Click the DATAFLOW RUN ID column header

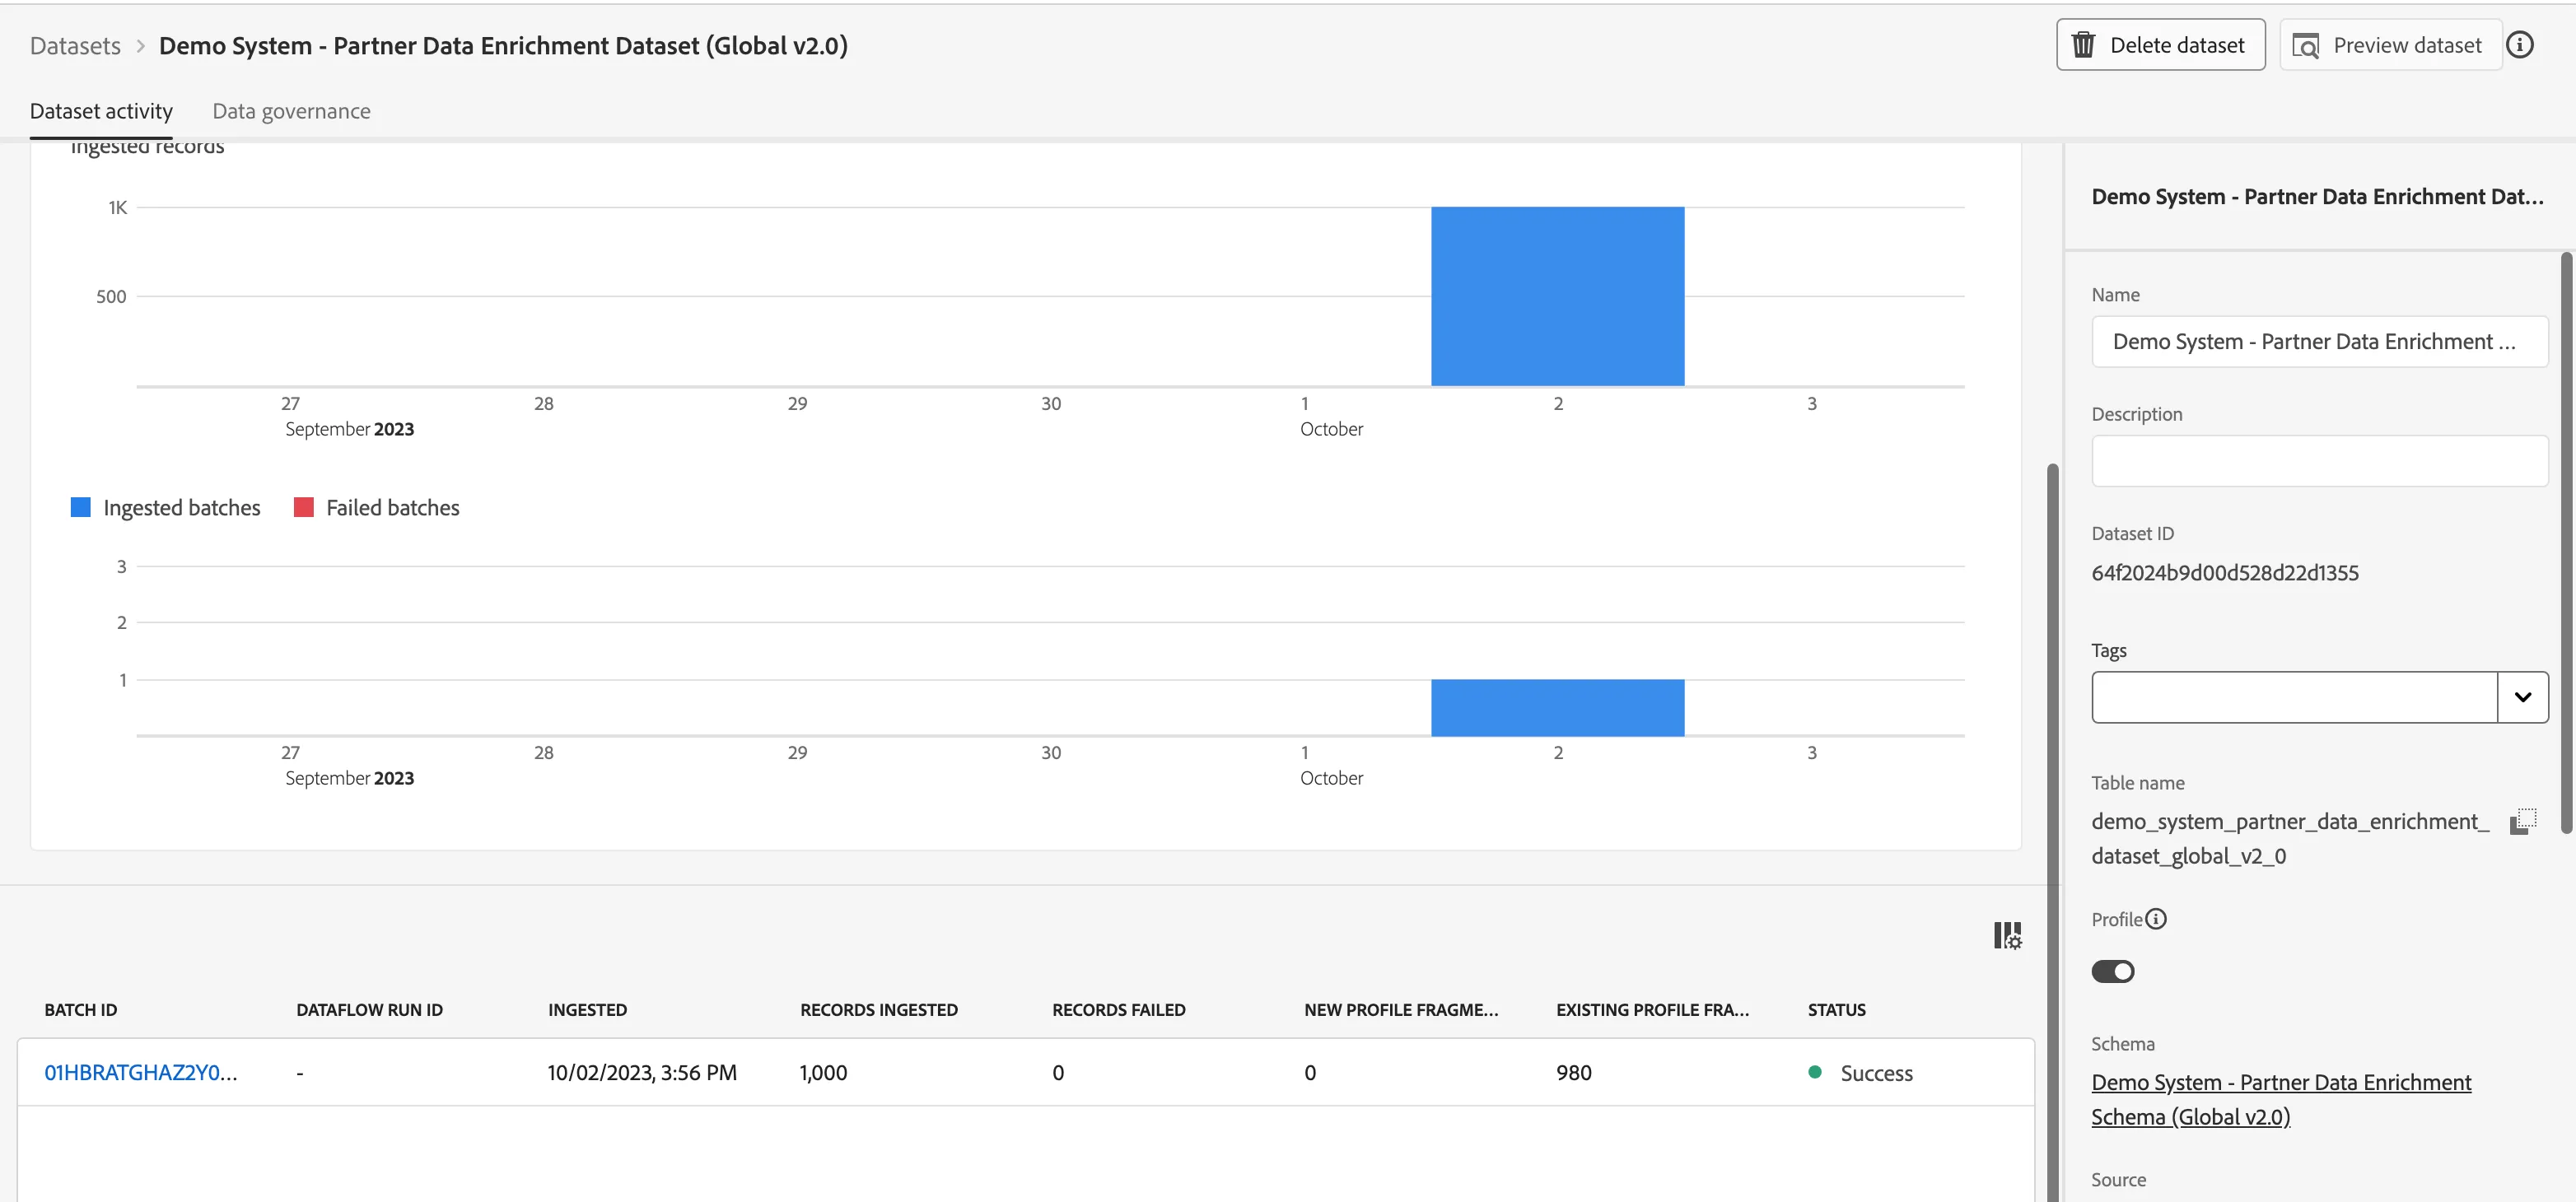click(x=369, y=1009)
